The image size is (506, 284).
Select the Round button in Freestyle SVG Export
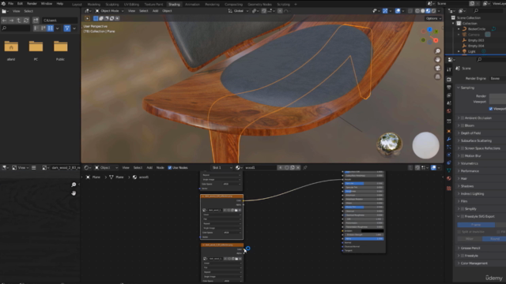click(x=494, y=239)
